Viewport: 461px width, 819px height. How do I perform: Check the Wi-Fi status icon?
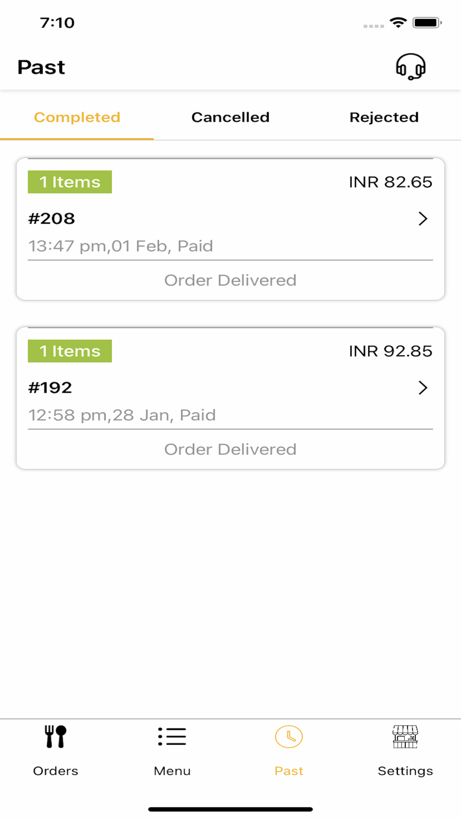point(398,23)
